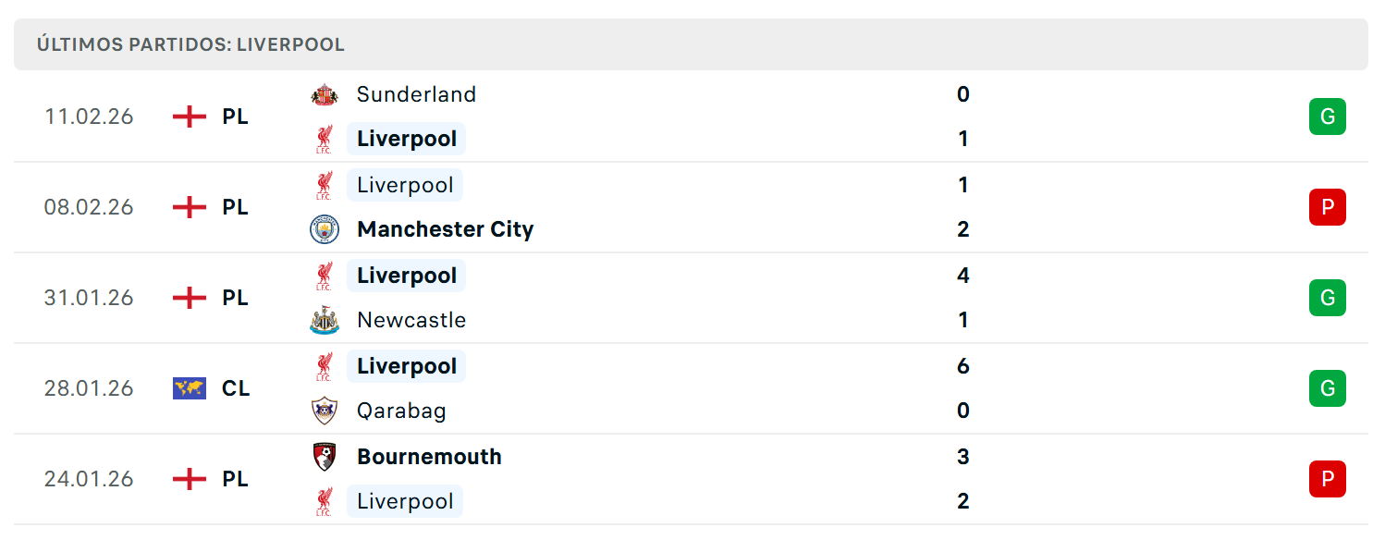Click Liverpool crest in Sunderland match row
Screen dimensions: 1385x540
coord(324,139)
